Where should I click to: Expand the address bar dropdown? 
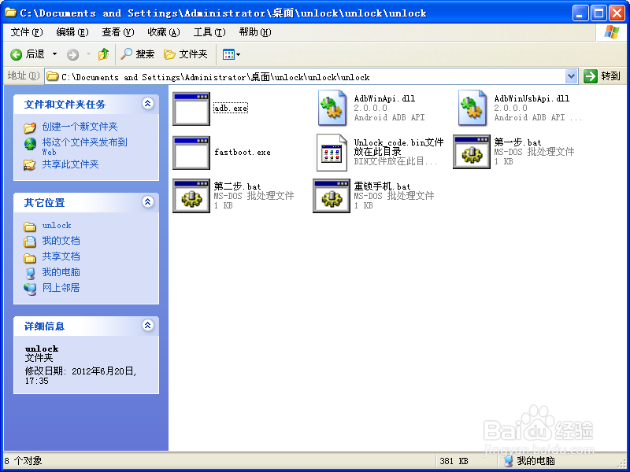(571, 76)
